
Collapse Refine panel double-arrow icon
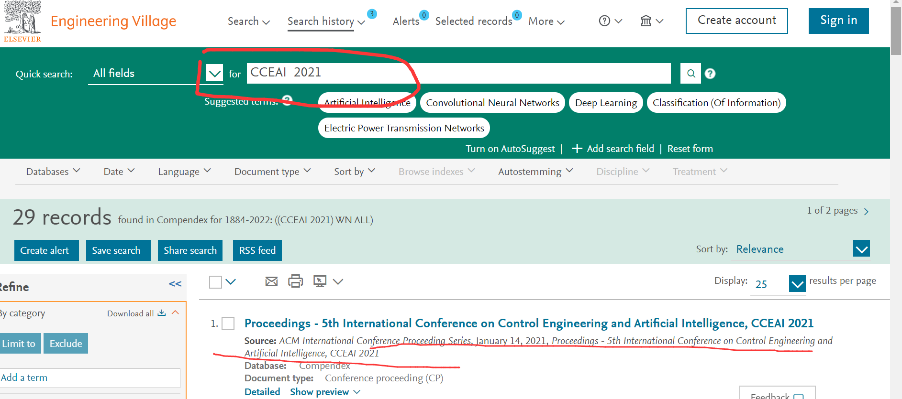coord(175,284)
